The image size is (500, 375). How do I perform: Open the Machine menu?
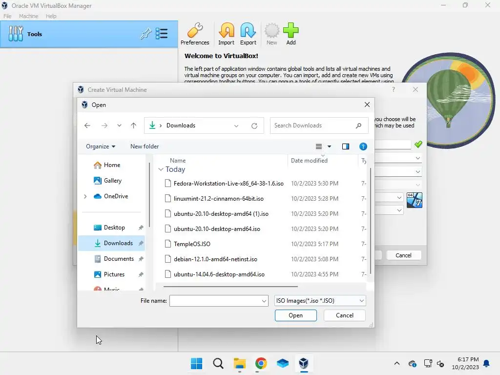coord(29,16)
